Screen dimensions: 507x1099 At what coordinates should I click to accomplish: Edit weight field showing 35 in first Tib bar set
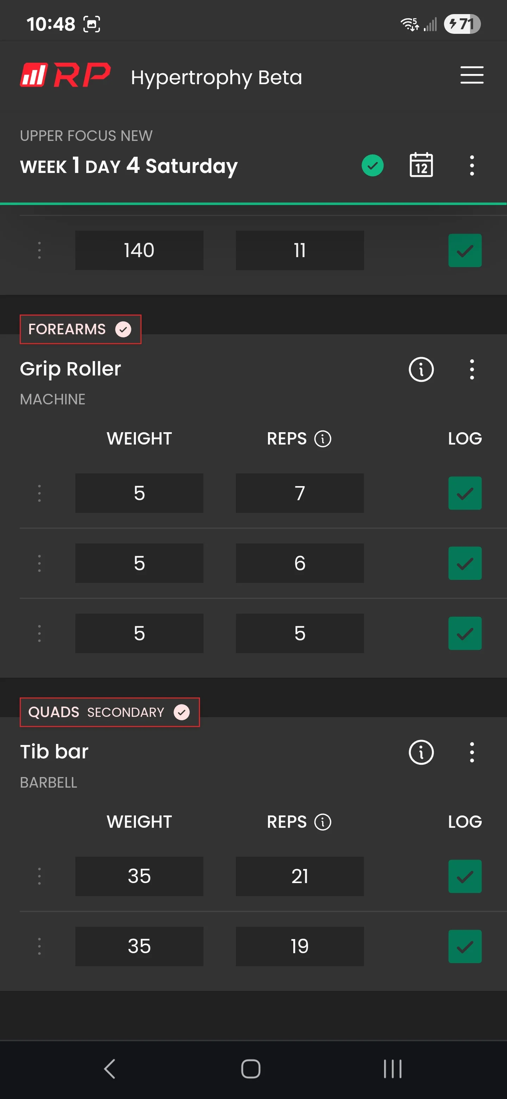(139, 876)
